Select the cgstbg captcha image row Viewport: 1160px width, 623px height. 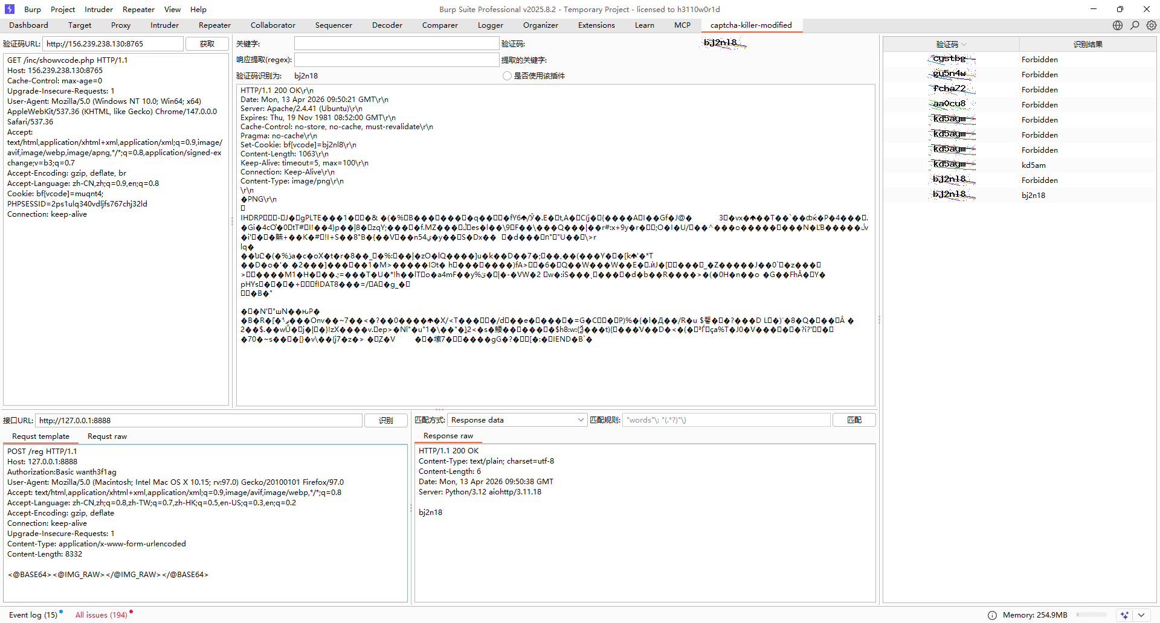[x=952, y=59]
